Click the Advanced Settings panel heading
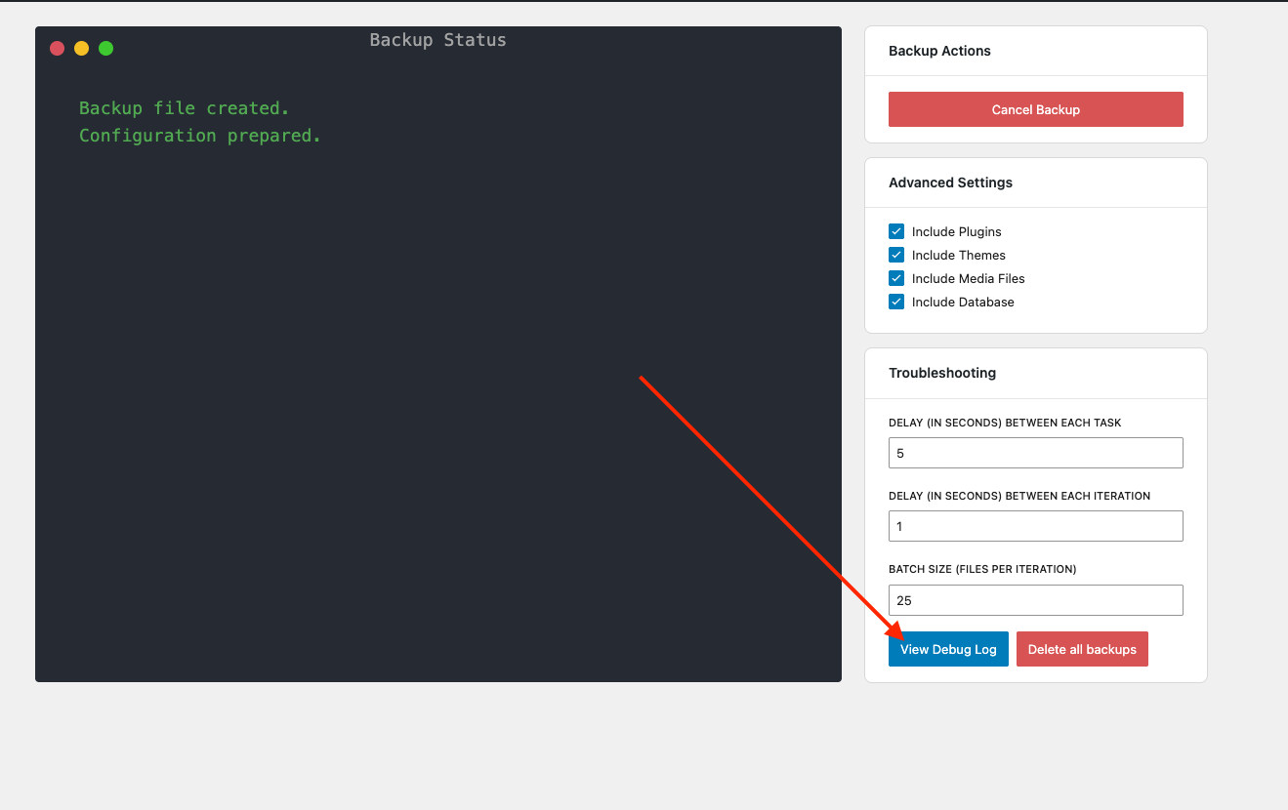This screenshot has height=810, width=1288. point(950,182)
